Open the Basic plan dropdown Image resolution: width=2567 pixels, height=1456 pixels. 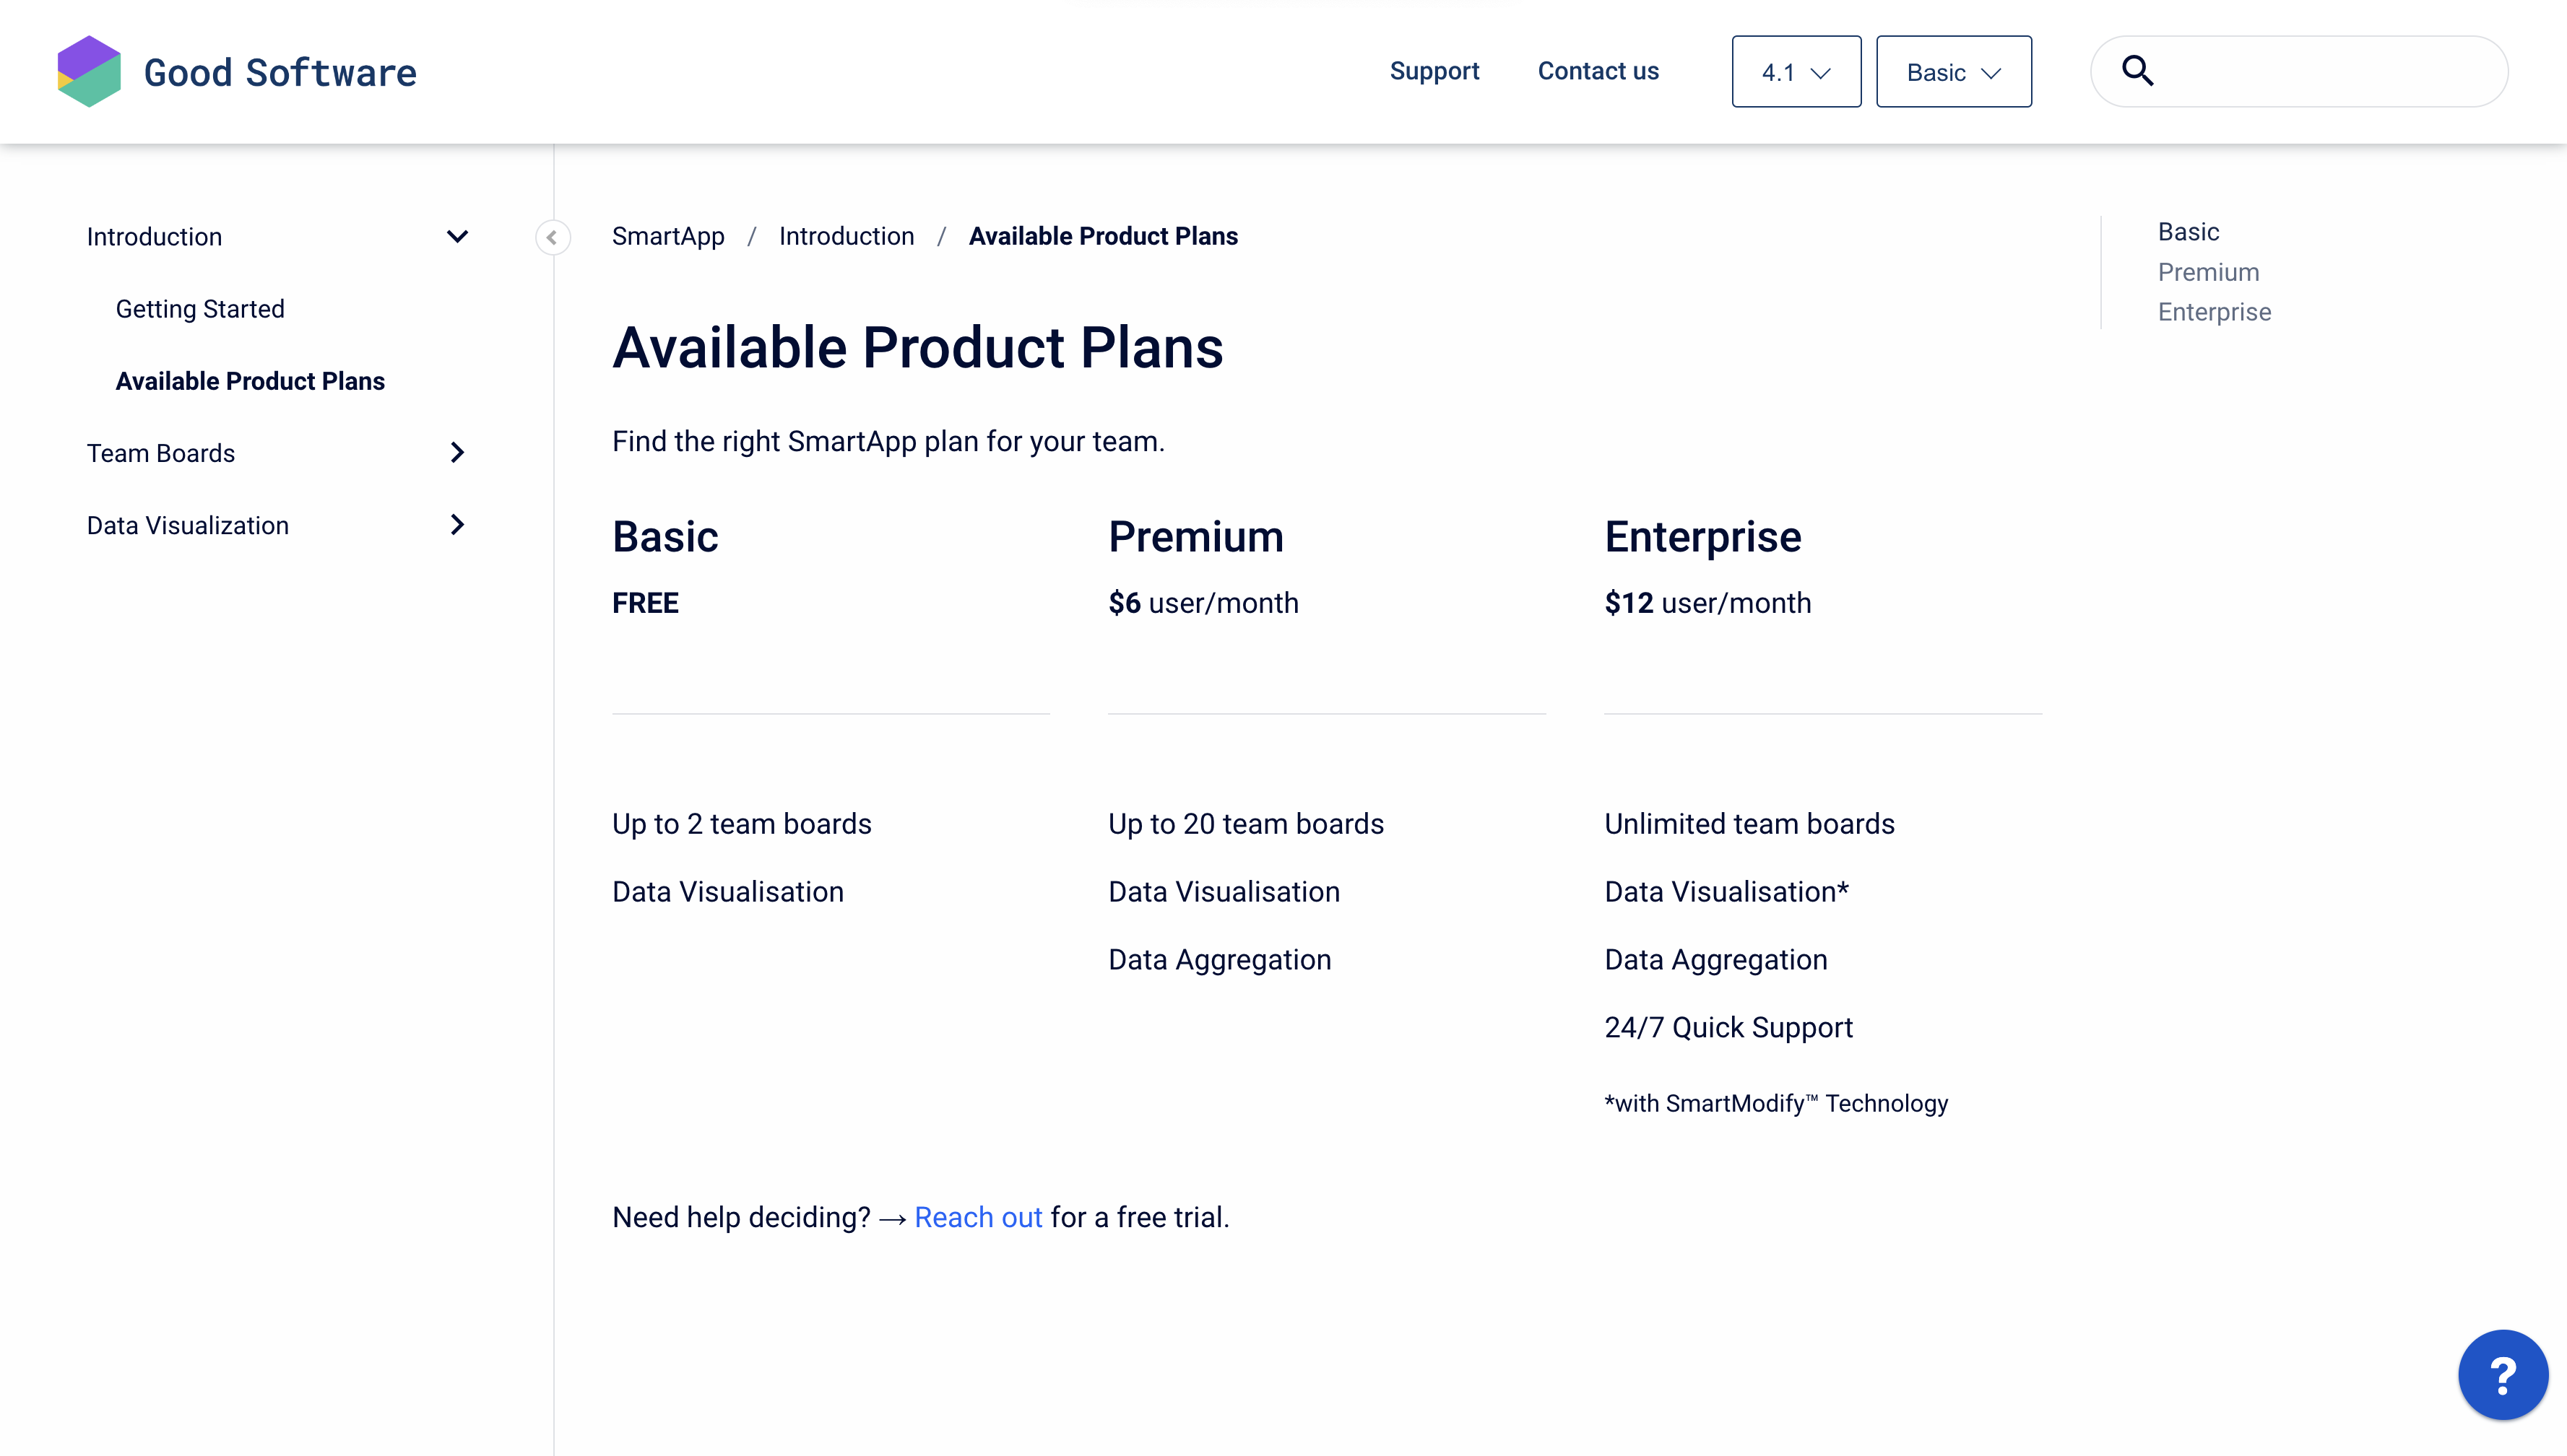point(1953,72)
